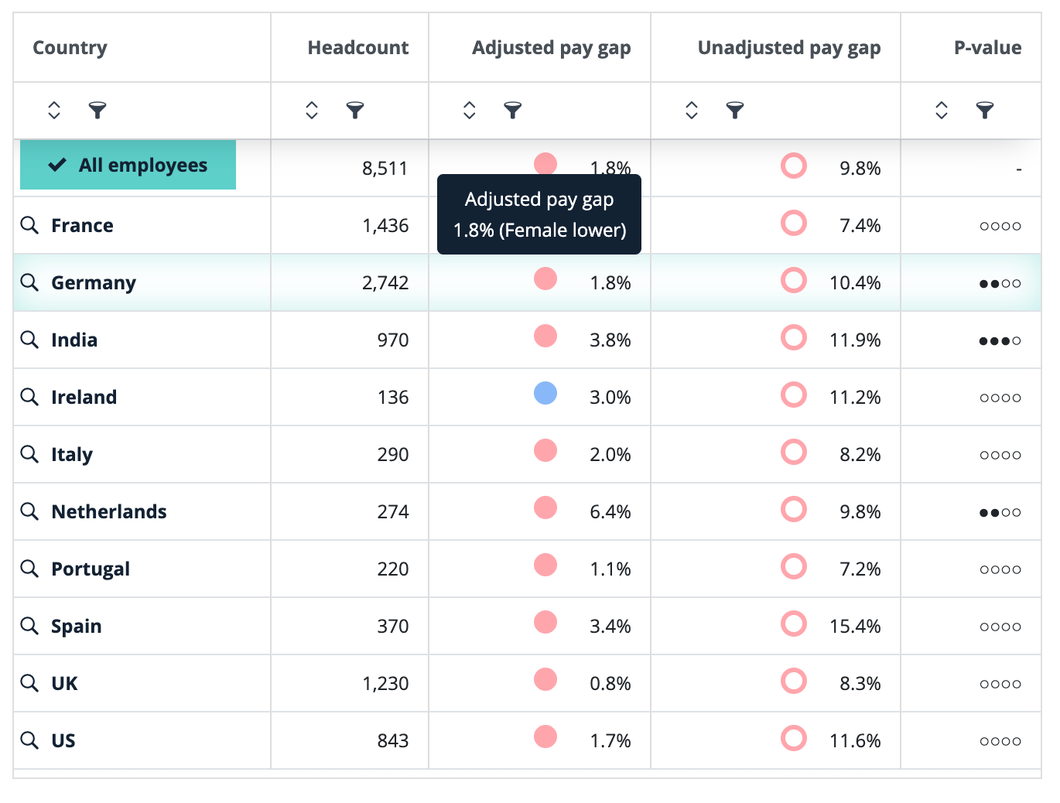Click the magnifier icon beside Netherlands

(x=29, y=511)
